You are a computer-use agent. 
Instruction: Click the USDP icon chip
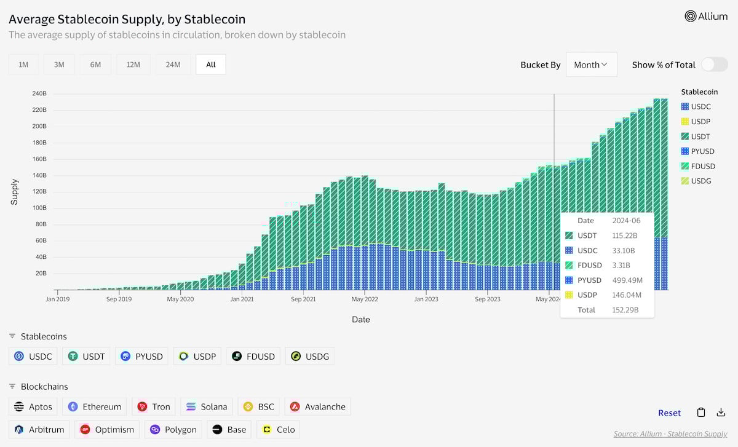click(x=197, y=356)
